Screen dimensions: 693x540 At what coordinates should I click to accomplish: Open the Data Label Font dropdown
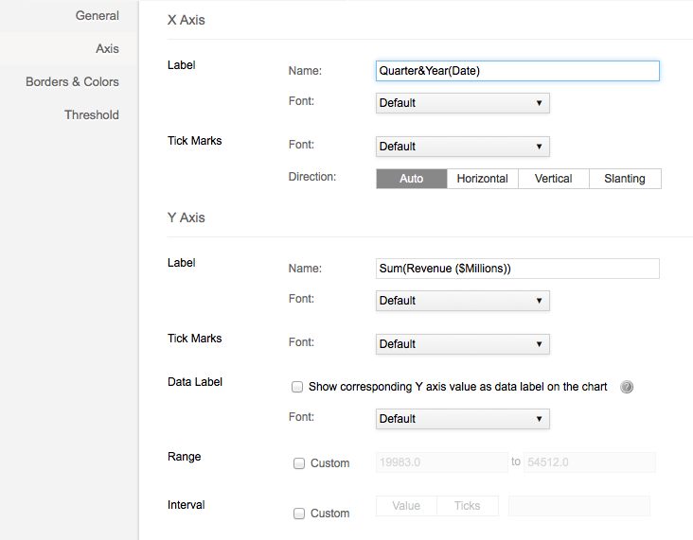[x=462, y=419]
